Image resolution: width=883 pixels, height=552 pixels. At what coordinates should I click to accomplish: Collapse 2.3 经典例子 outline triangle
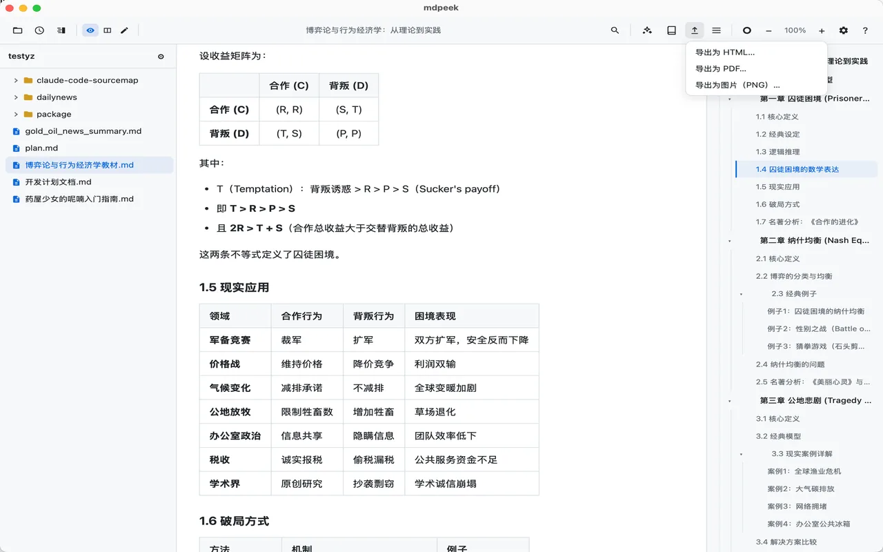742,294
